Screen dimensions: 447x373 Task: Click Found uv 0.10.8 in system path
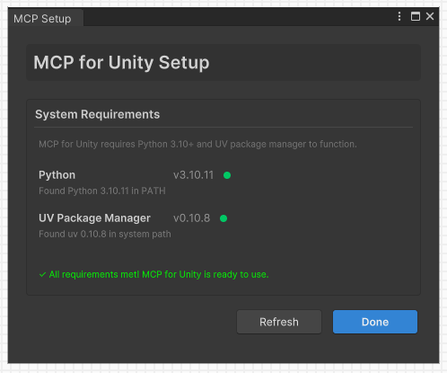tap(105, 234)
